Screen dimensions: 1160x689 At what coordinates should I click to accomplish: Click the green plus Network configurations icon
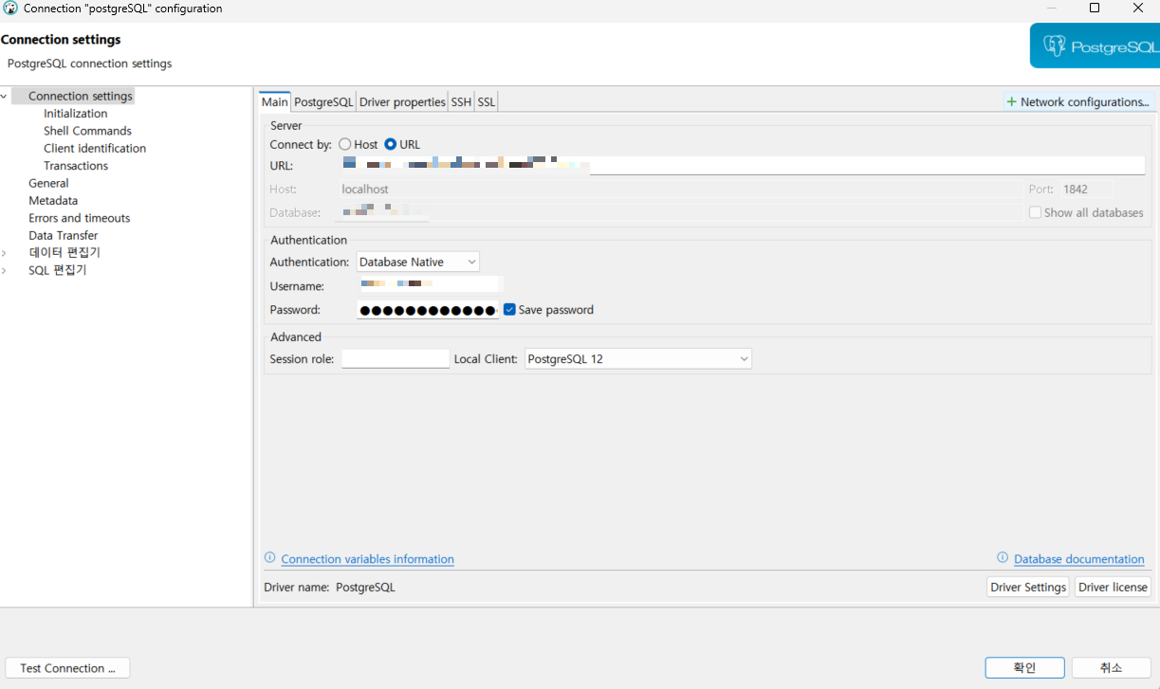point(1011,101)
